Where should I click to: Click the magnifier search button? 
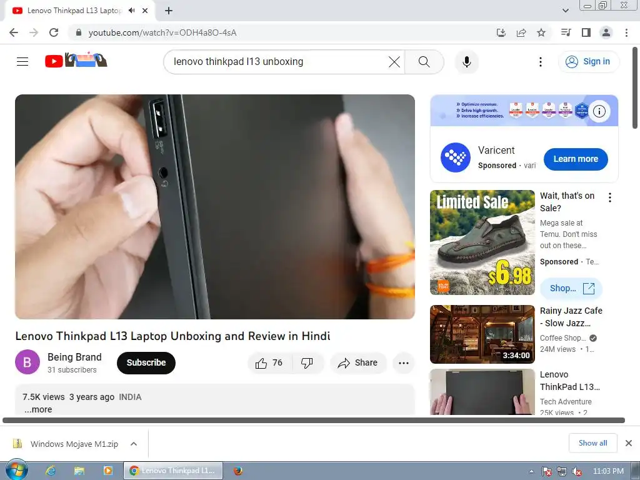(x=424, y=62)
